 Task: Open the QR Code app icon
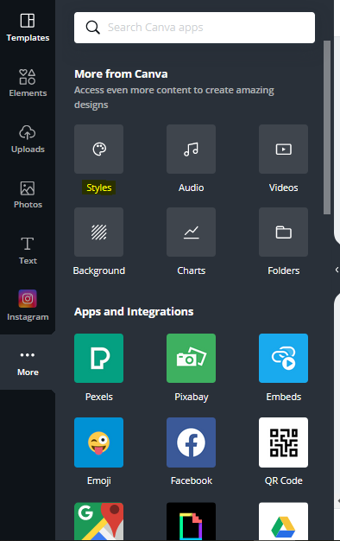tap(284, 442)
